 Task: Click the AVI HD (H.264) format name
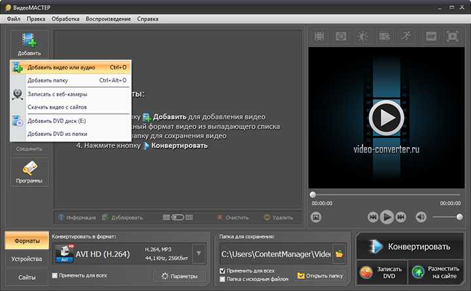pos(103,254)
